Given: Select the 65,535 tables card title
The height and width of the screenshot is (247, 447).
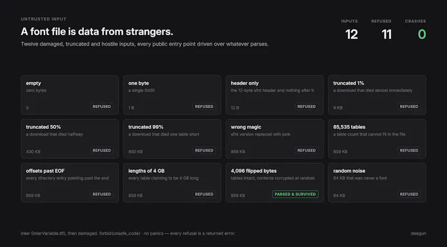Looking at the screenshot, I should 349,127.
